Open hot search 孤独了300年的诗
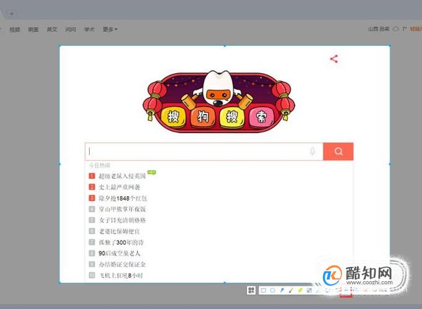422x309 pixels. click(x=121, y=242)
